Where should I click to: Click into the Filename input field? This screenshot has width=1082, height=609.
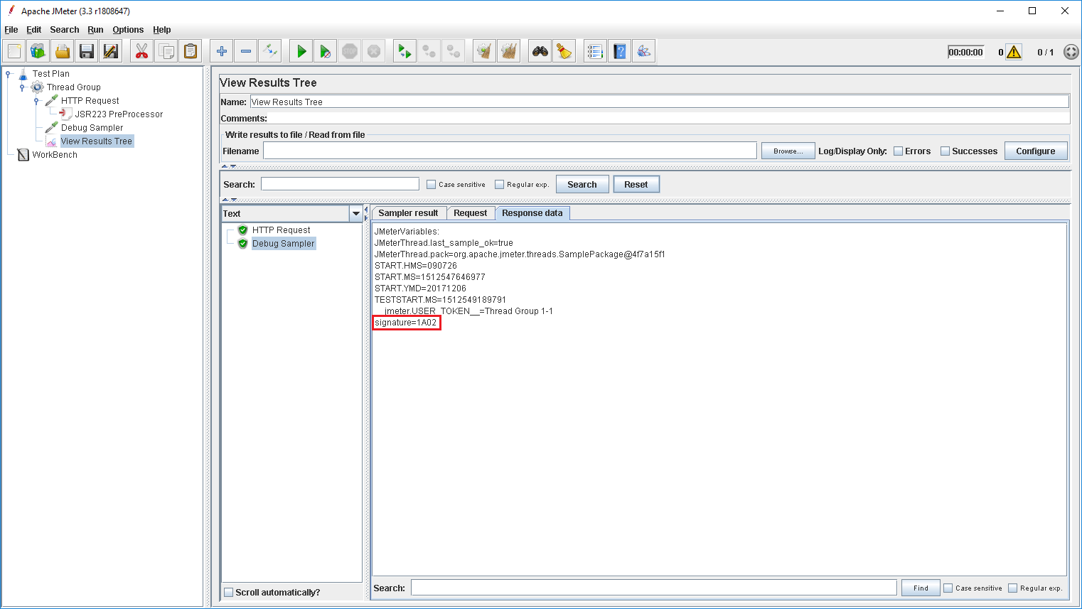tap(510, 151)
